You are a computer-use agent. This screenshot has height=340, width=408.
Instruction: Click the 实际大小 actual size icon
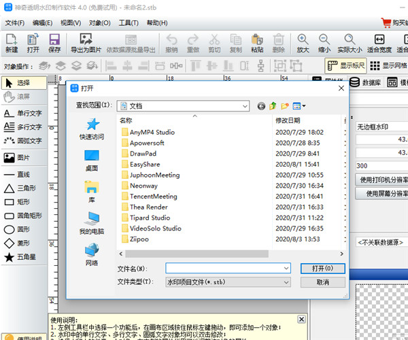point(350,44)
